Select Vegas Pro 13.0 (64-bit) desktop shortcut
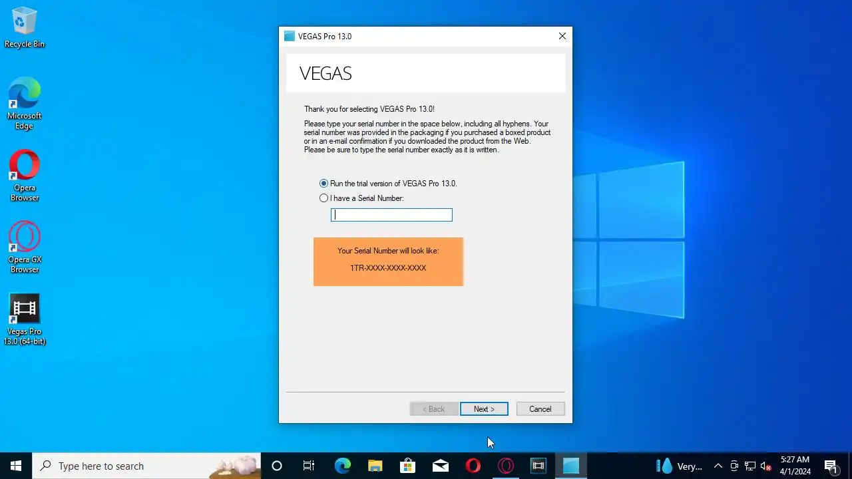The width and height of the screenshot is (852, 479). pos(25,319)
